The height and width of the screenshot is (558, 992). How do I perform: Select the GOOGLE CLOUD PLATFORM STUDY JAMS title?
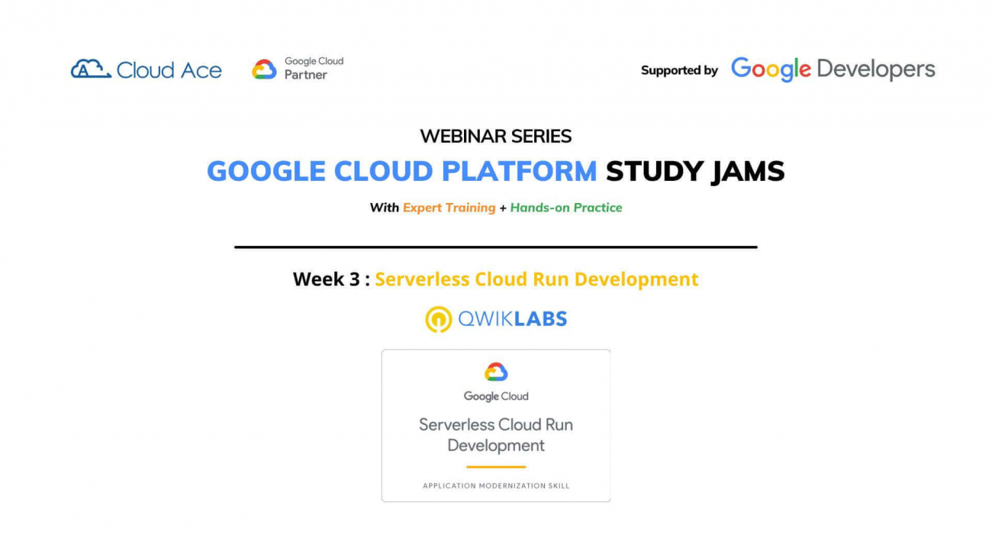click(495, 171)
